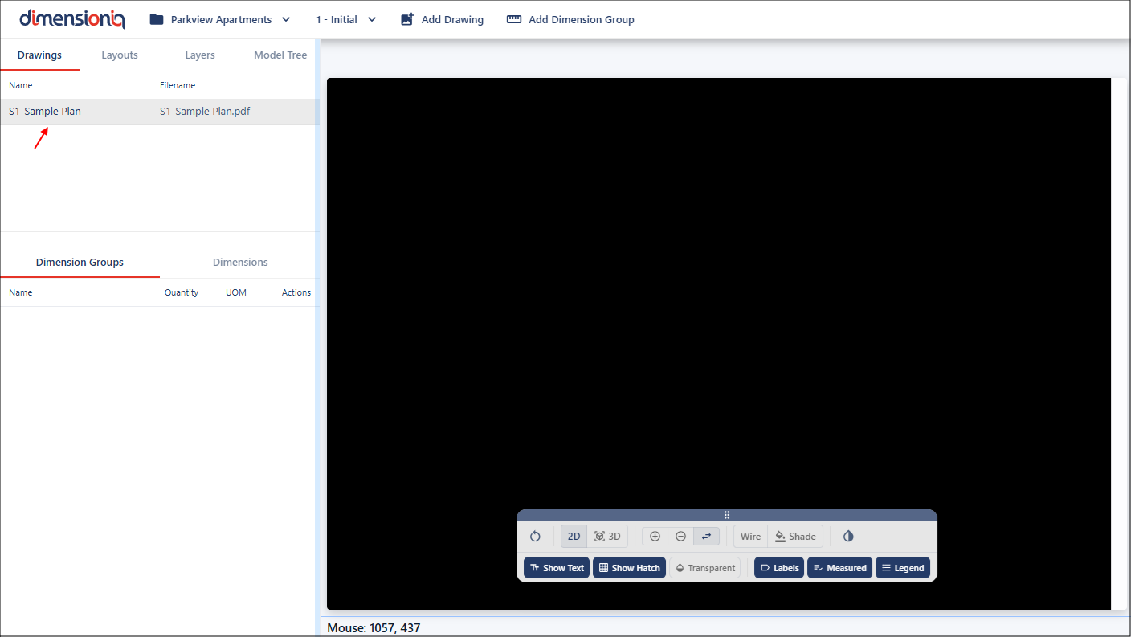Open the Parkview Apartments project dropdown

coord(220,19)
